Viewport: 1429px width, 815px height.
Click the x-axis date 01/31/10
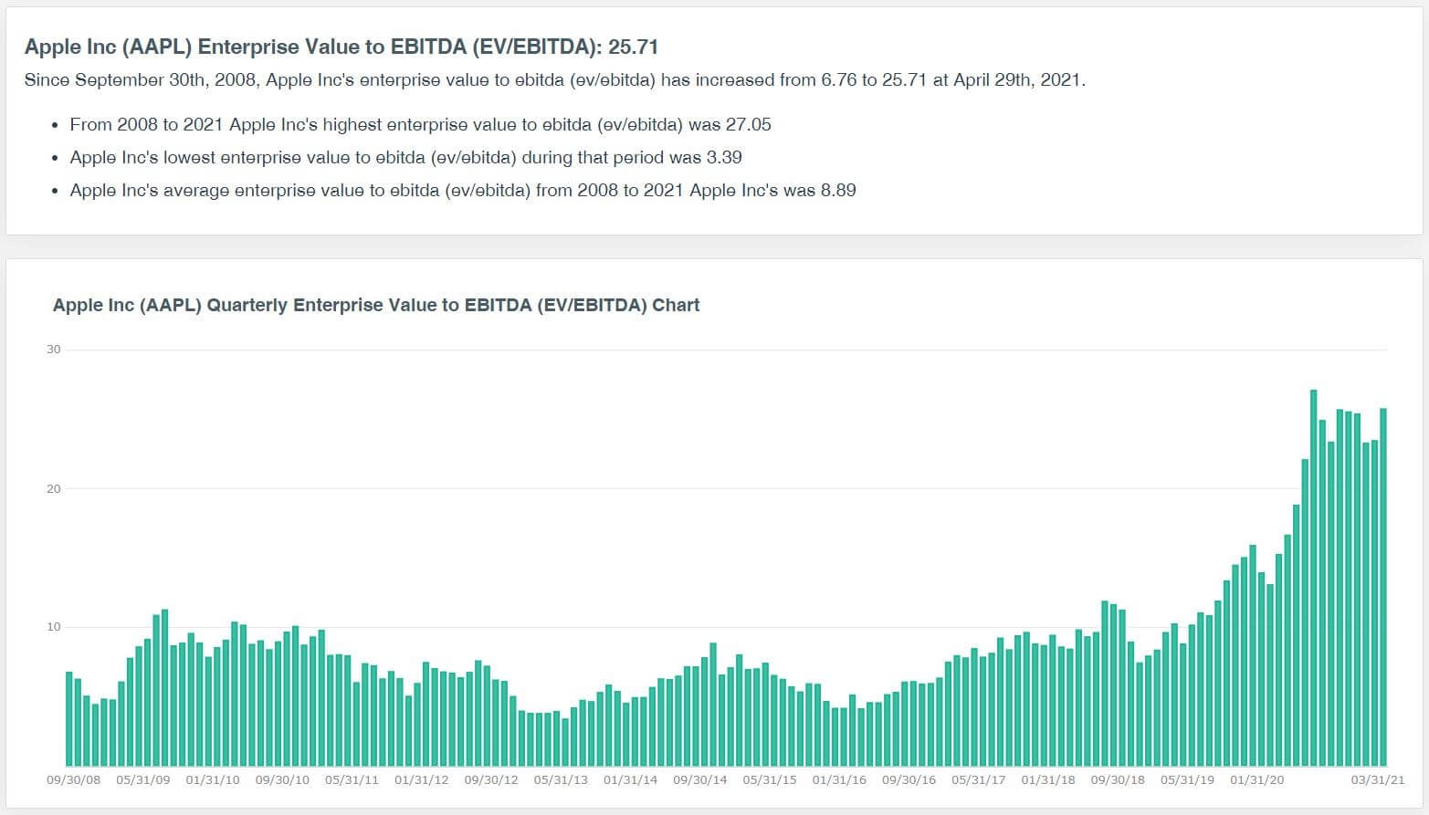tap(213, 780)
